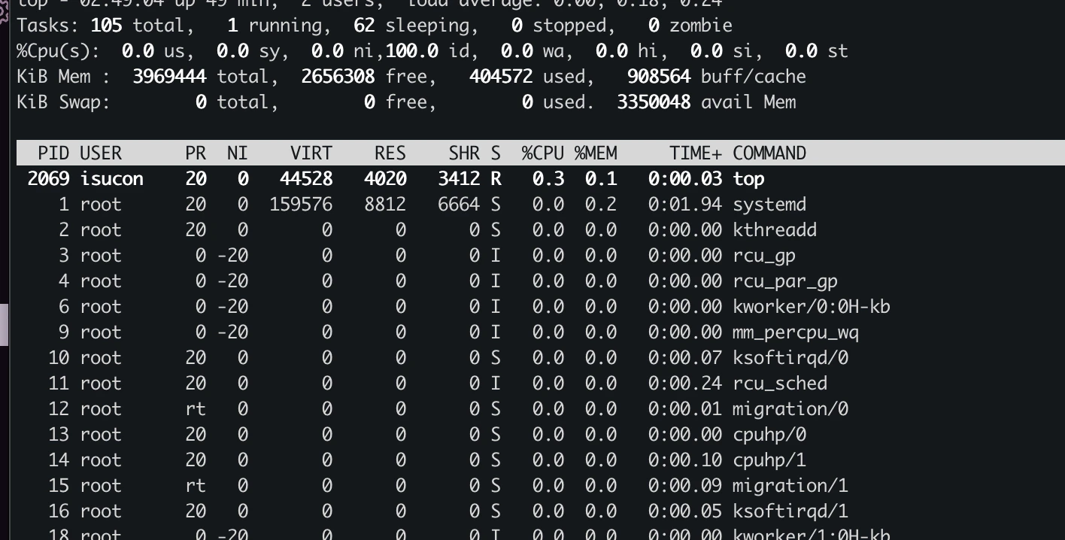Select the 2656308 free memory value
Viewport: 1065px width, 540px height.
point(338,77)
